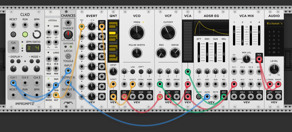Click the ADSR ENV output jack

pyautogui.click(x=224, y=97)
